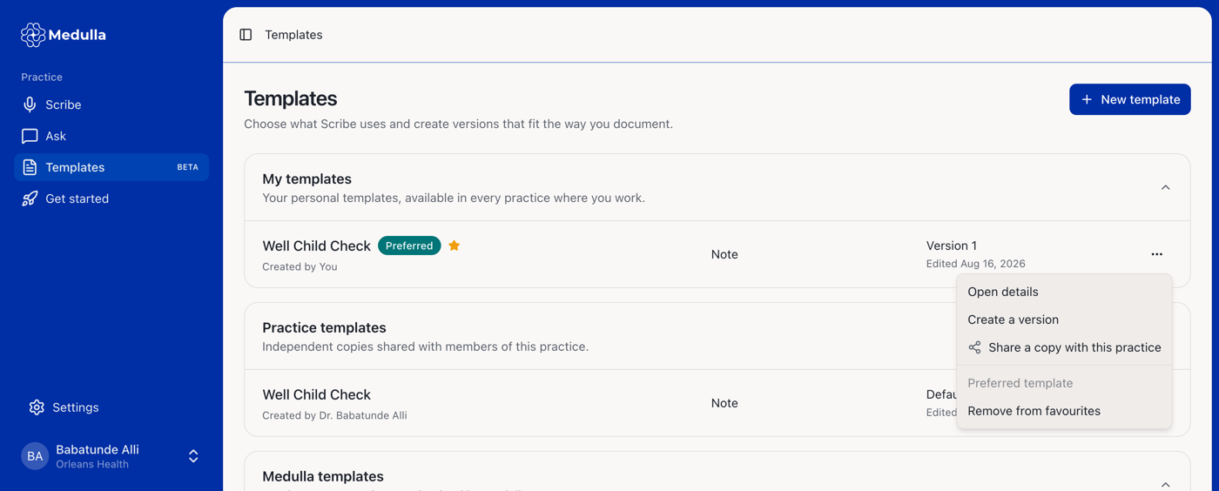Click the Settings gear icon
1219x491 pixels.
point(37,407)
